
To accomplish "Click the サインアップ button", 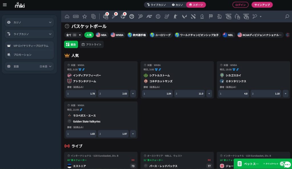I will coord(262,5).
